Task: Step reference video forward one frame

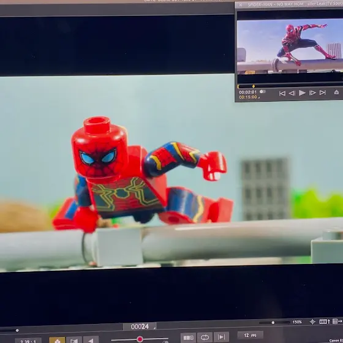Action: point(312,93)
